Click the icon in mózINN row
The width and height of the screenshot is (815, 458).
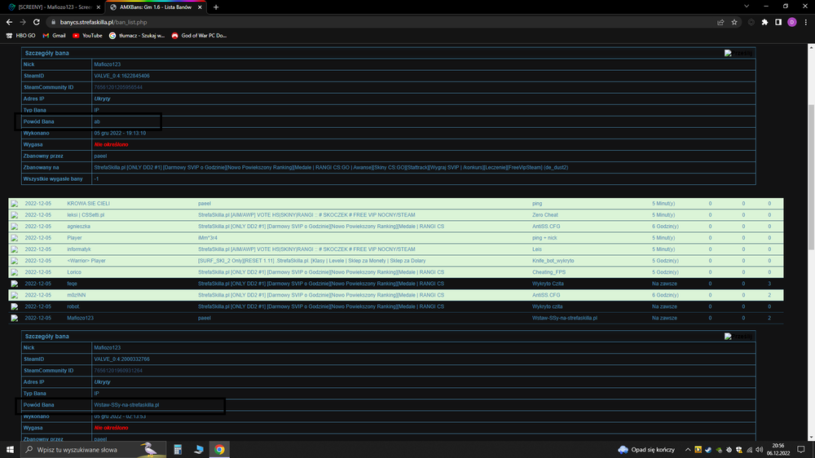(x=15, y=295)
